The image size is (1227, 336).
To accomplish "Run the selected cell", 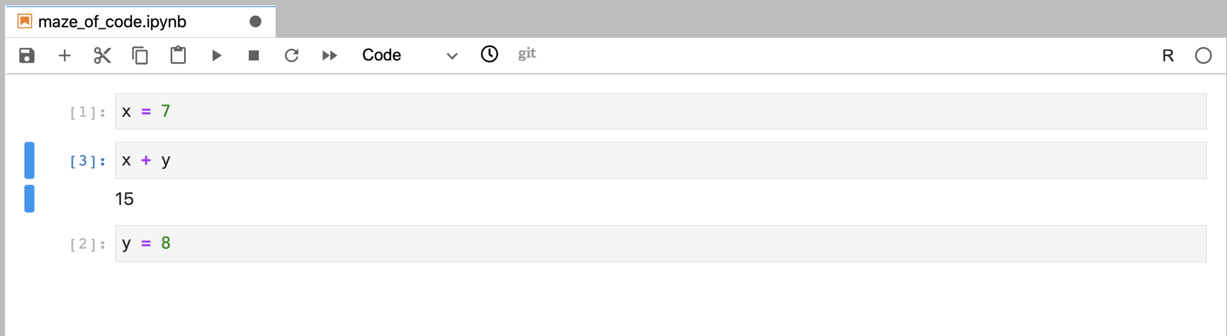I will (x=216, y=56).
